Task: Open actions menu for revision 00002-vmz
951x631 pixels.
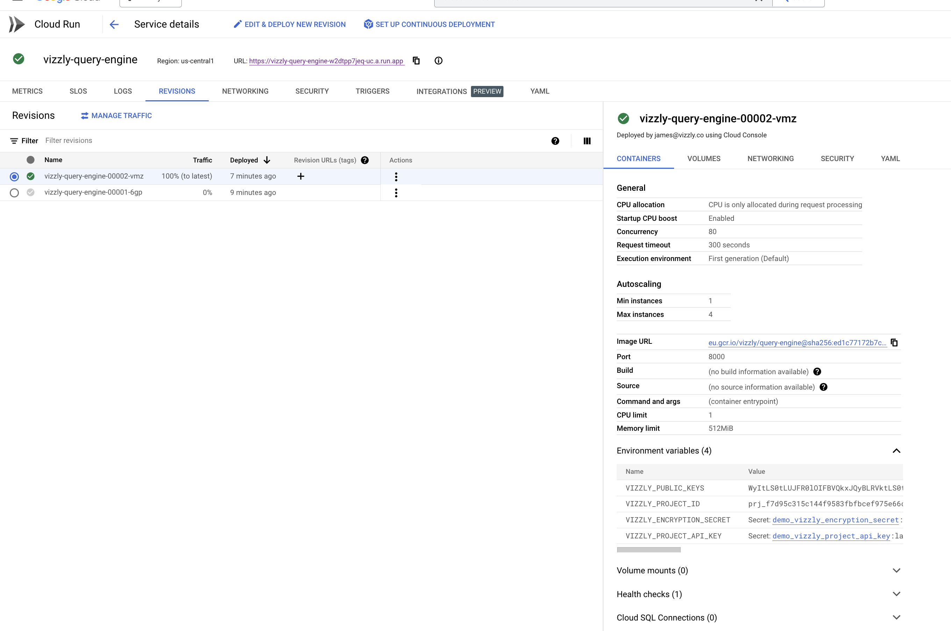Action: point(396,177)
